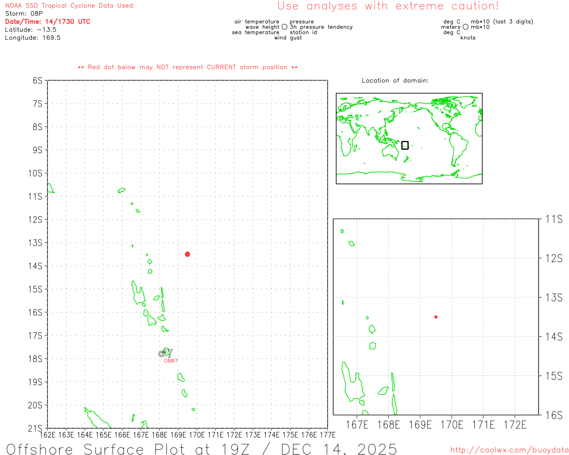
Task: Click the 'Storm: 08P' text
Action: coord(24,14)
